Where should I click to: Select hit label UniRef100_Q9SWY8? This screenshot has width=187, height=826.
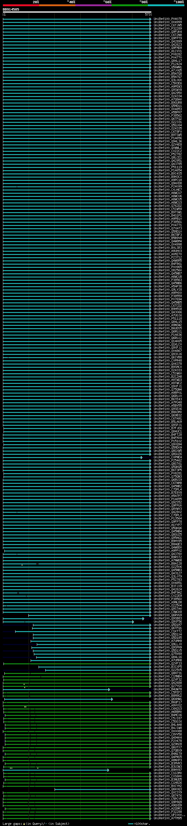[x=168, y=90]
